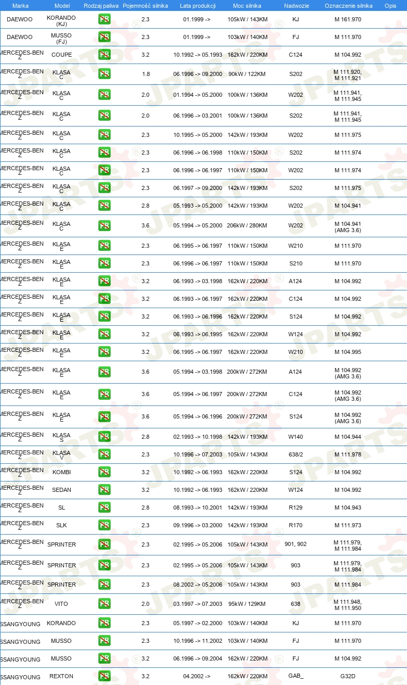Click fuel icon for row dated 06.1993 -> 03.1998
This screenshot has width=407, height=685.
click(x=104, y=281)
